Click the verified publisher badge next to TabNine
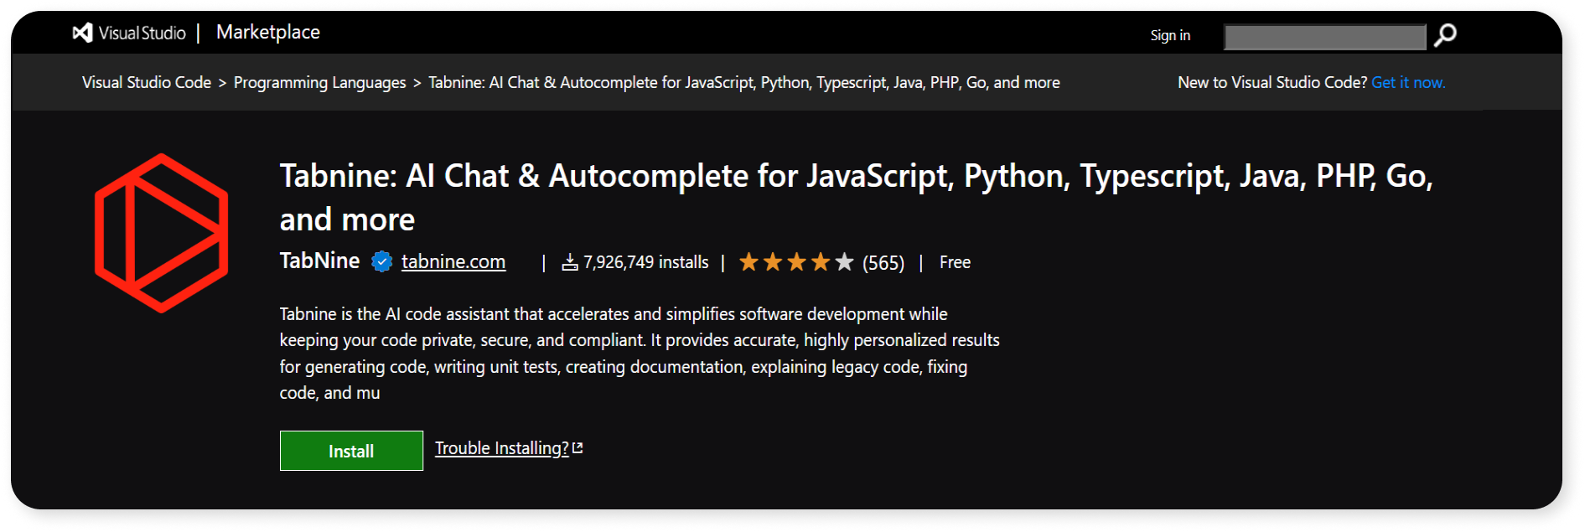This screenshot has height=532, width=1585. (x=381, y=262)
